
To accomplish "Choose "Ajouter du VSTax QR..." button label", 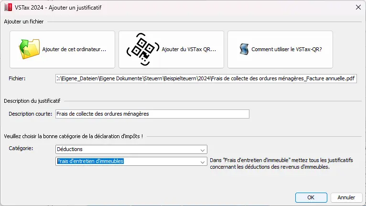I will [189, 49].
